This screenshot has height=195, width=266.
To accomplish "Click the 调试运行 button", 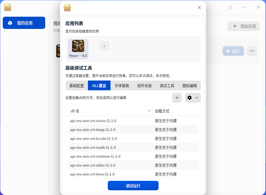I will pyautogui.click(x=133, y=186).
